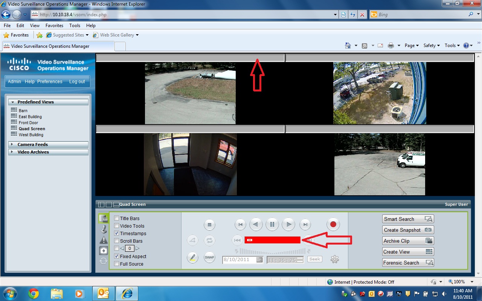Open the PTZ joystick controls tab

[x=103, y=229]
